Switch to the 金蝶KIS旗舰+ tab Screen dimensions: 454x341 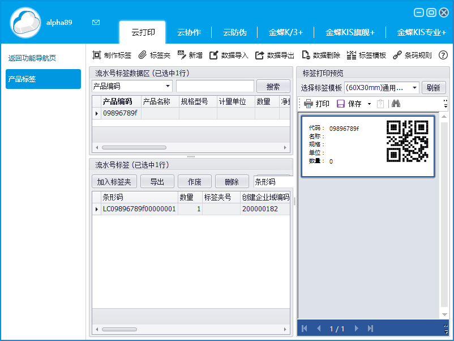tap(350, 32)
